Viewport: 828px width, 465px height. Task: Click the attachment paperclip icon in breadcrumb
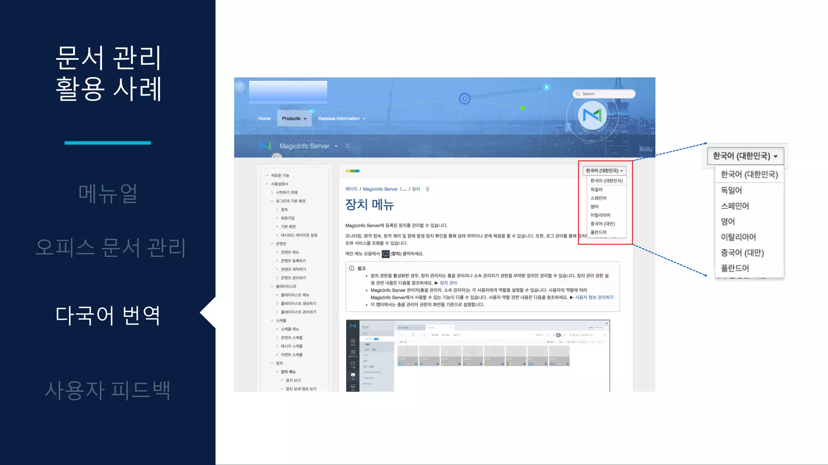pyautogui.click(x=427, y=189)
